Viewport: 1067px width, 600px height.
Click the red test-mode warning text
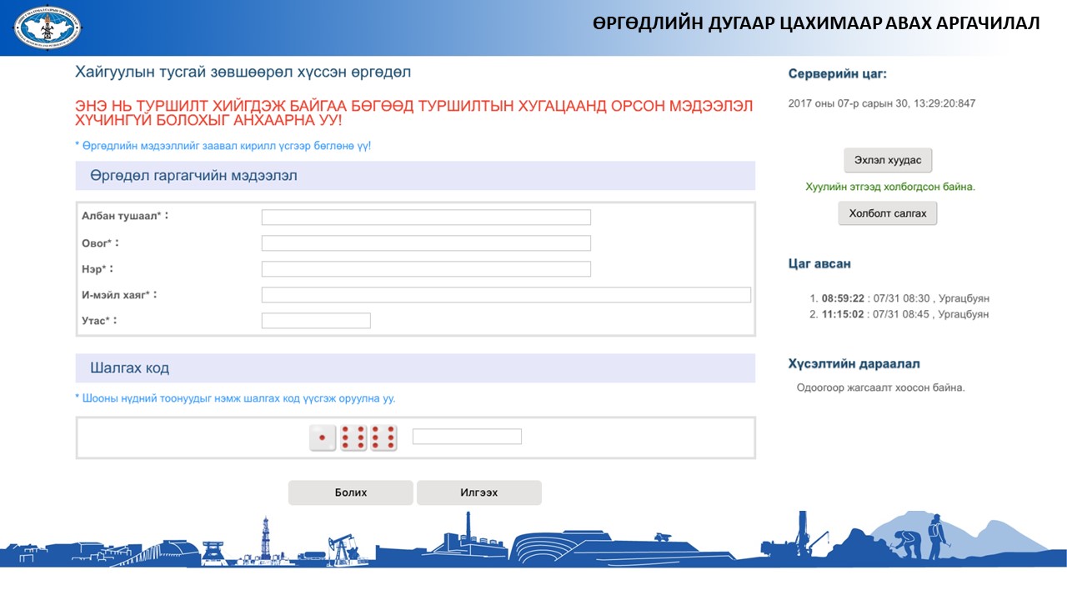(414, 113)
